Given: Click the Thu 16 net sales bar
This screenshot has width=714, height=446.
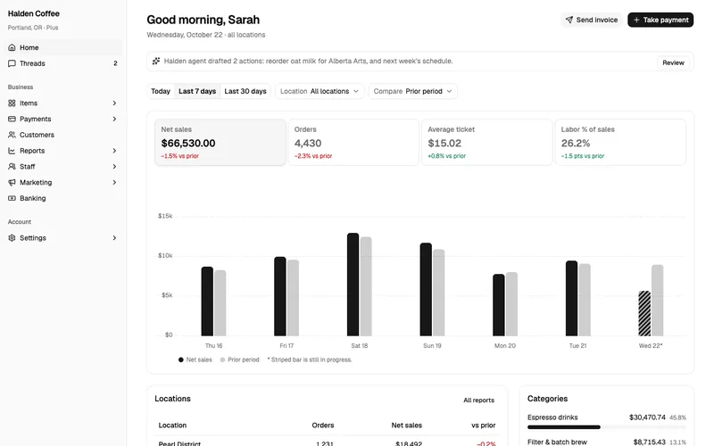Looking at the screenshot, I should pyautogui.click(x=207, y=301).
